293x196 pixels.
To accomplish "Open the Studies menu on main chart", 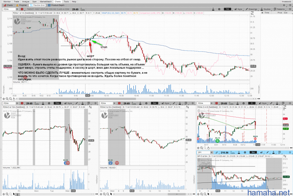I will pyautogui.click(x=265, y=9).
